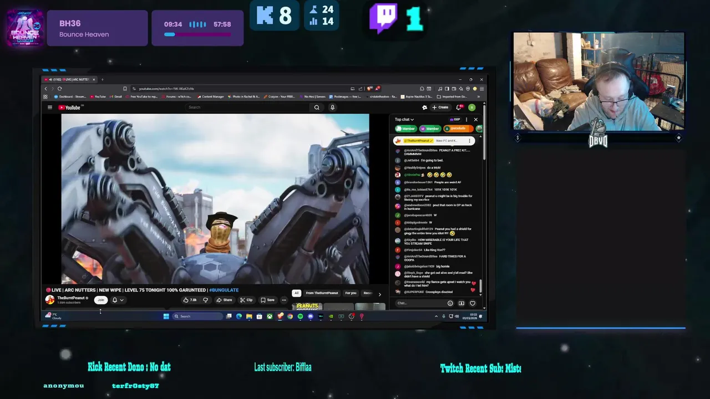Open Xbox app from the taskbar
The image size is (710, 399).
pyautogui.click(x=269, y=316)
